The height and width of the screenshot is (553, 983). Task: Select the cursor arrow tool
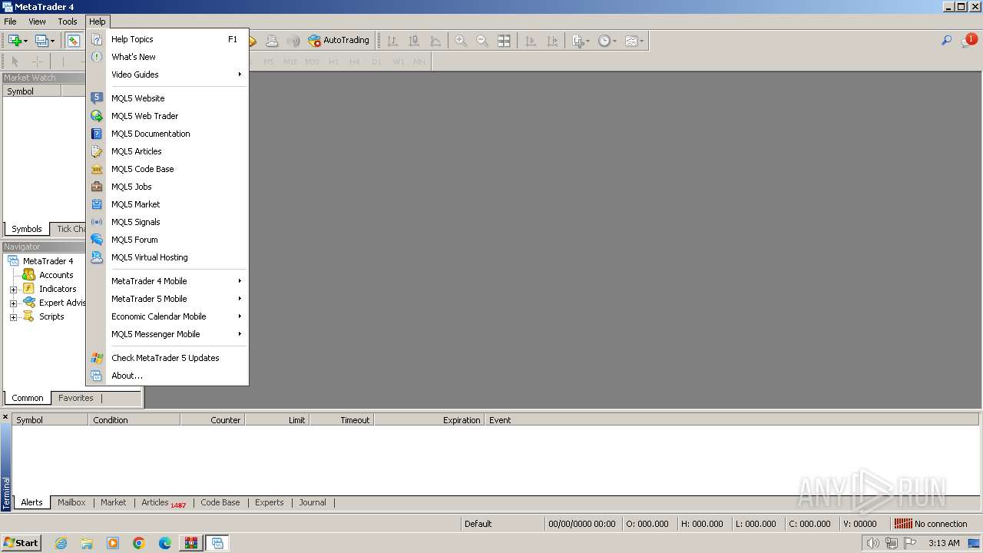point(15,61)
